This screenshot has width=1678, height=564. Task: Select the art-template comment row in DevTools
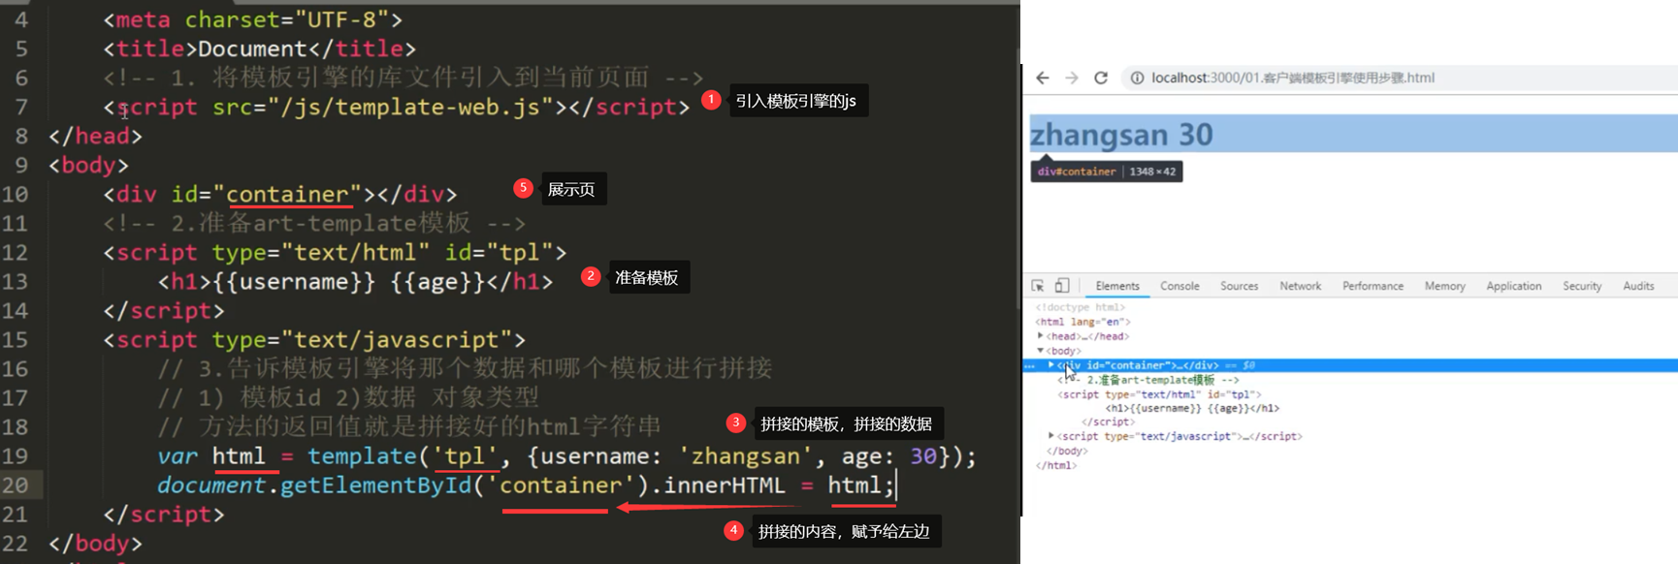1148,380
